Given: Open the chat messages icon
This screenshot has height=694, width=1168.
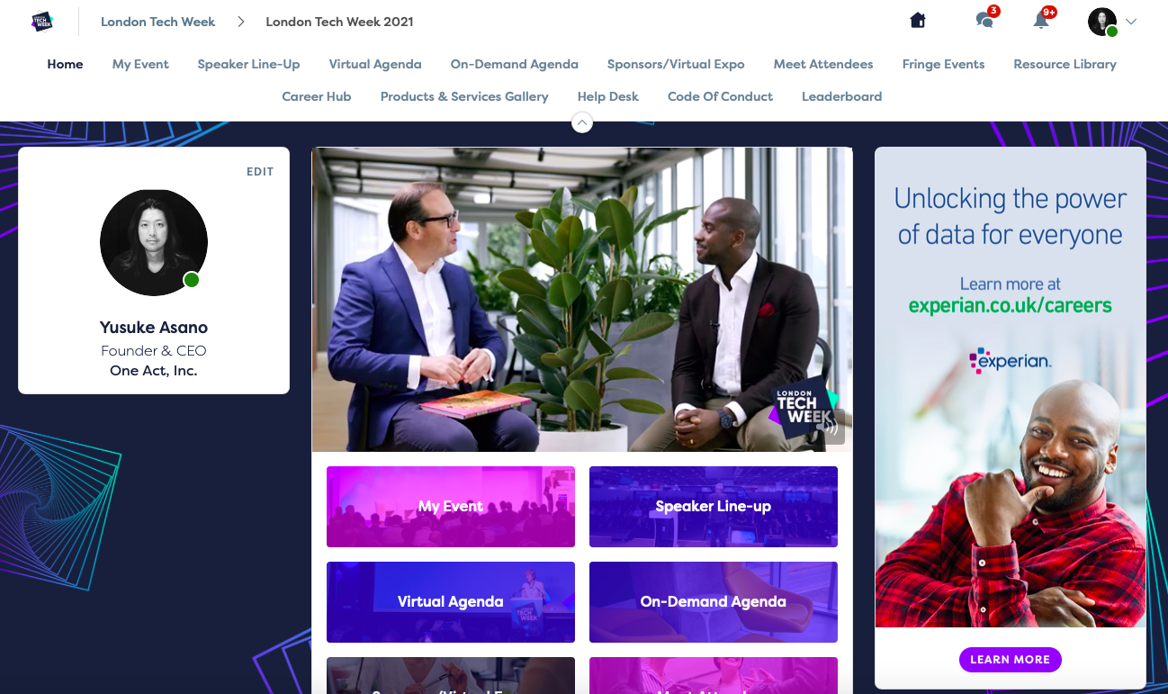Looking at the screenshot, I should point(985,20).
